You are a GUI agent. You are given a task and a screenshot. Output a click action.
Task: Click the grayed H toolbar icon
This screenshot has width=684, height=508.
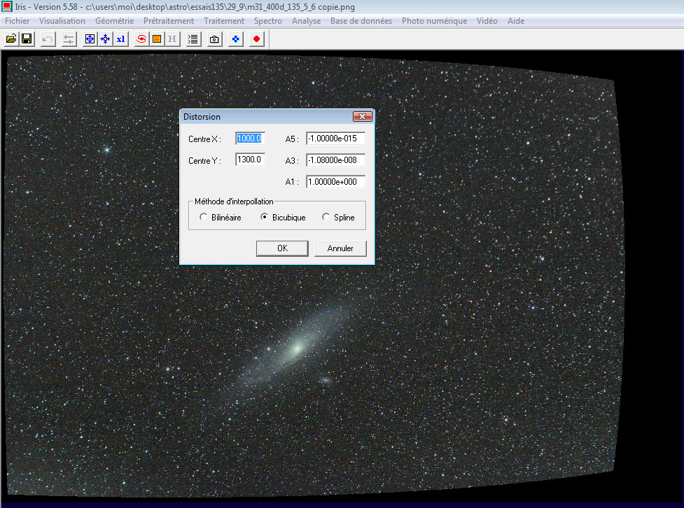tap(172, 39)
